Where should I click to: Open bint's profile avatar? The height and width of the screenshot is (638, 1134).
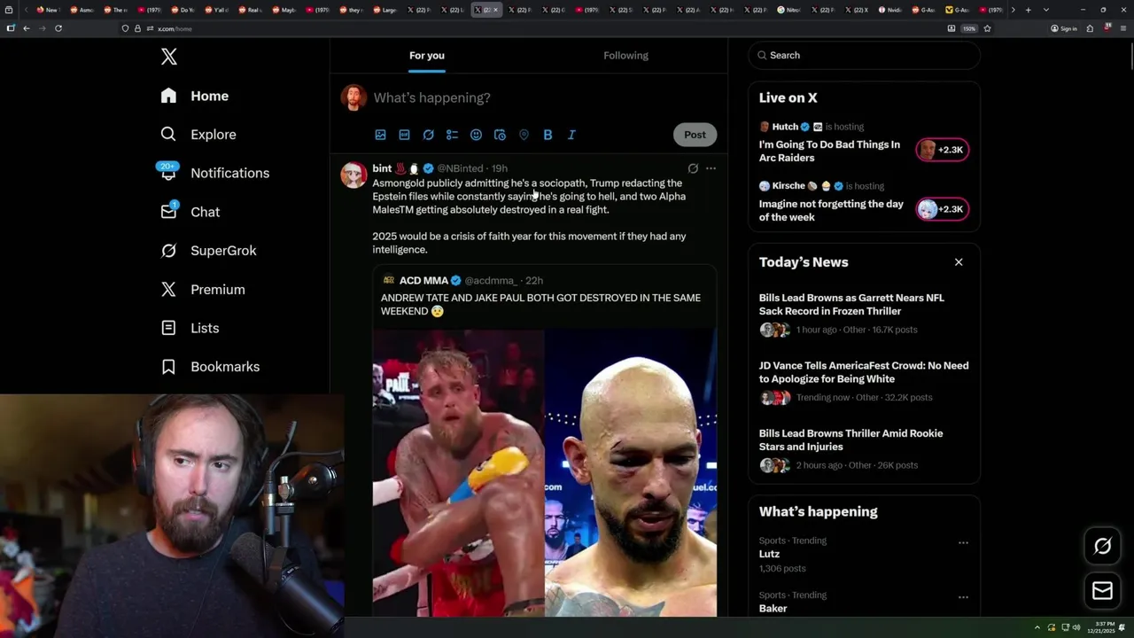pyautogui.click(x=354, y=175)
